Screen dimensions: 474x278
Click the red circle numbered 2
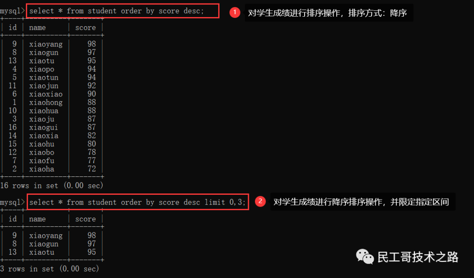click(x=260, y=201)
